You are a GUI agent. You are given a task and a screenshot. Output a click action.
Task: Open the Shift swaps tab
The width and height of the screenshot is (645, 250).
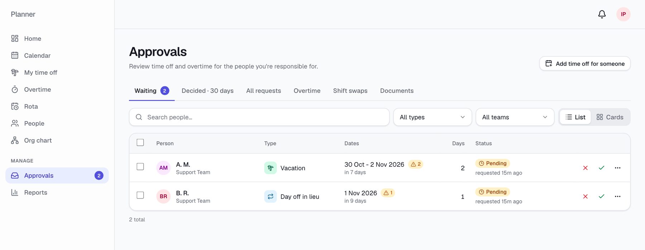[350, 91]
